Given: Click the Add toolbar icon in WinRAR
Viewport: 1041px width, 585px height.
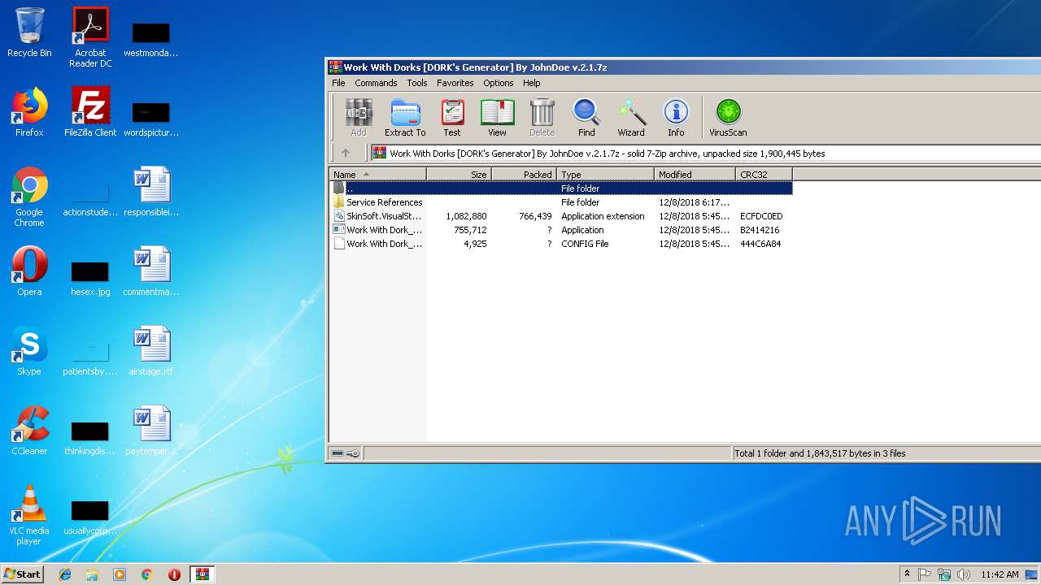Looking at the screenshot, I should click(358, 117).
